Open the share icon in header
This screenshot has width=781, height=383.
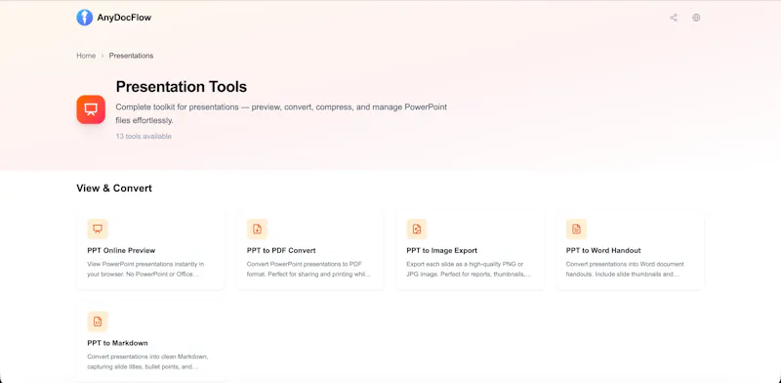674,18
